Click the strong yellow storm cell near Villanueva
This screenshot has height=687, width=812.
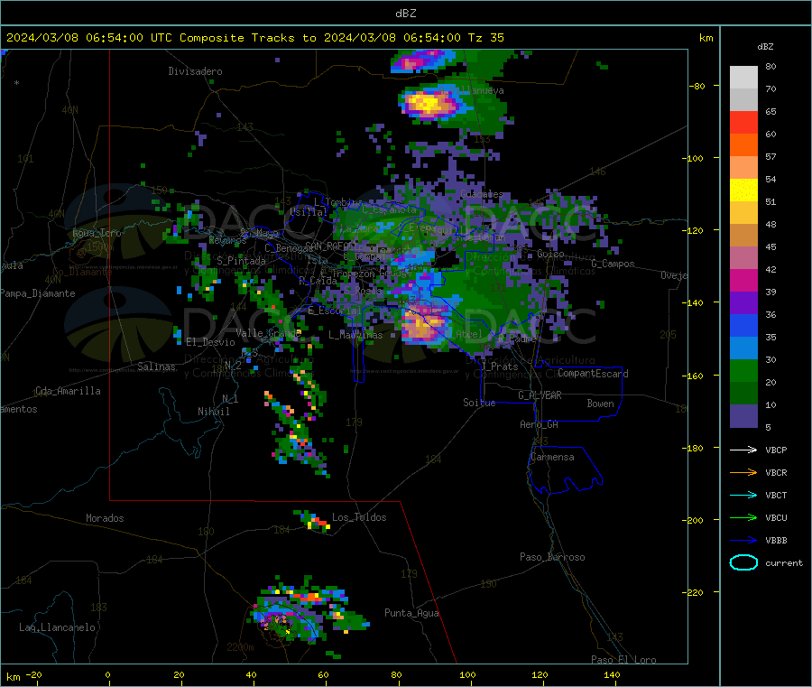pyautogui.click(x=428, y=103)
